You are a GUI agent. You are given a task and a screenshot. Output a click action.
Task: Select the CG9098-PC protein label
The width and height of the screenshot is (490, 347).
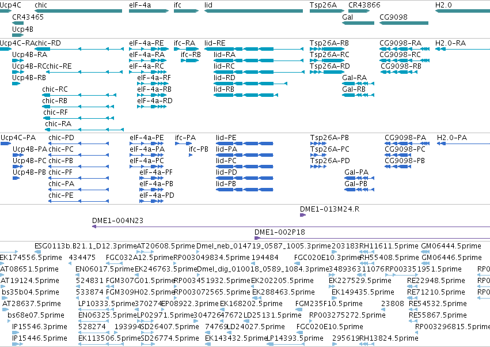[405, 149]
